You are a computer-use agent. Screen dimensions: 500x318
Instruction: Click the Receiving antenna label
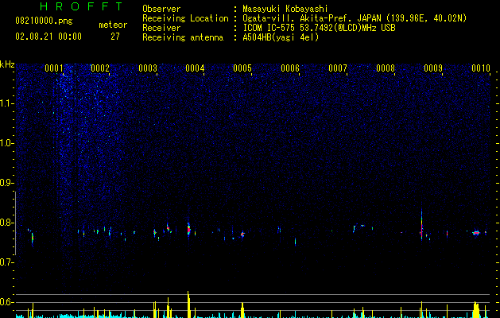pyautogui.click(x=183, y=37)
